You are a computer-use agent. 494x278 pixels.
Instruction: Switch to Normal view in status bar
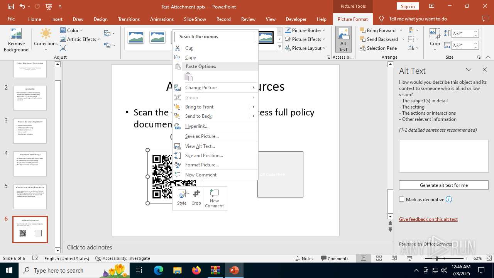364,258
